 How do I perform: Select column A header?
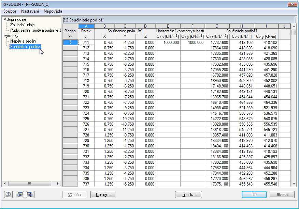point(86,26)
